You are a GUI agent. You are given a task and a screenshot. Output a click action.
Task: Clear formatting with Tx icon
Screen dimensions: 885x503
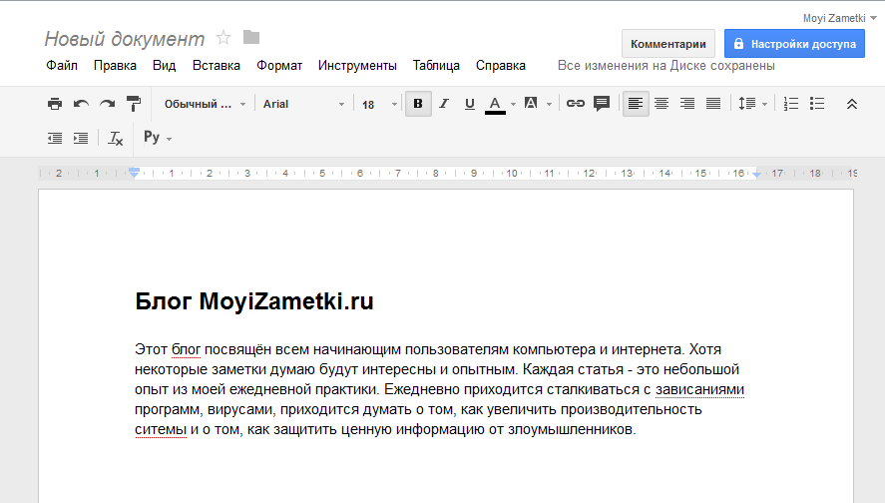coord(115,139)
